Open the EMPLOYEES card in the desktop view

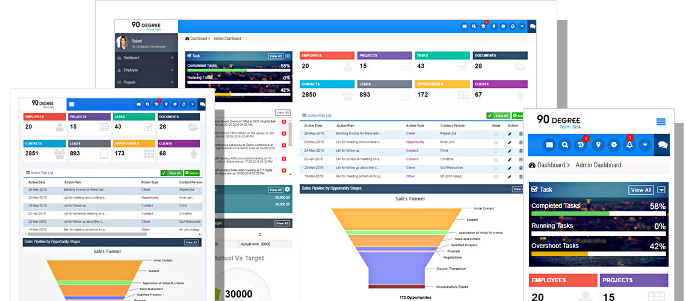pyautogui.click(x=327, y=62)
